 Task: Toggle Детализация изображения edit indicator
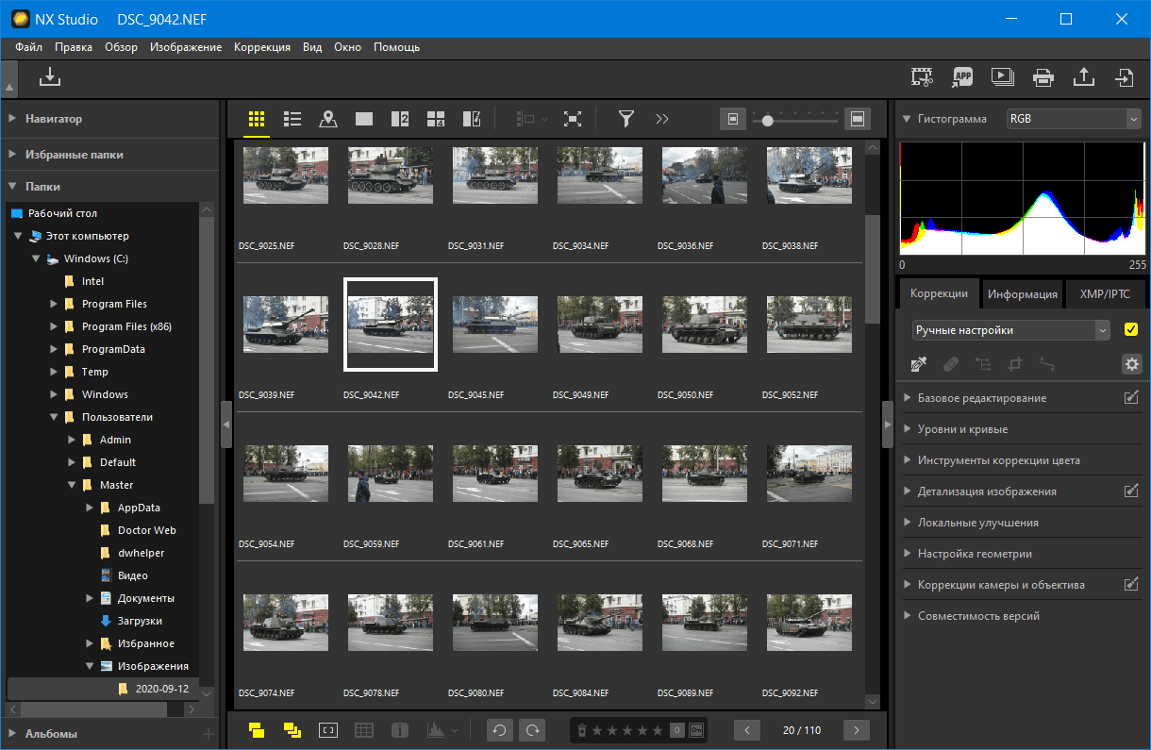(1132, 491)
